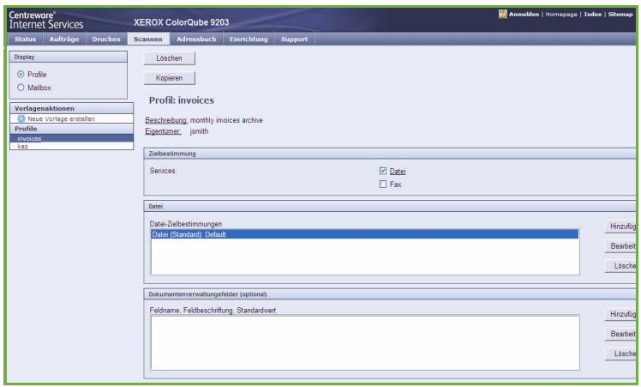Click the Eigentümer label

[163, 131]
